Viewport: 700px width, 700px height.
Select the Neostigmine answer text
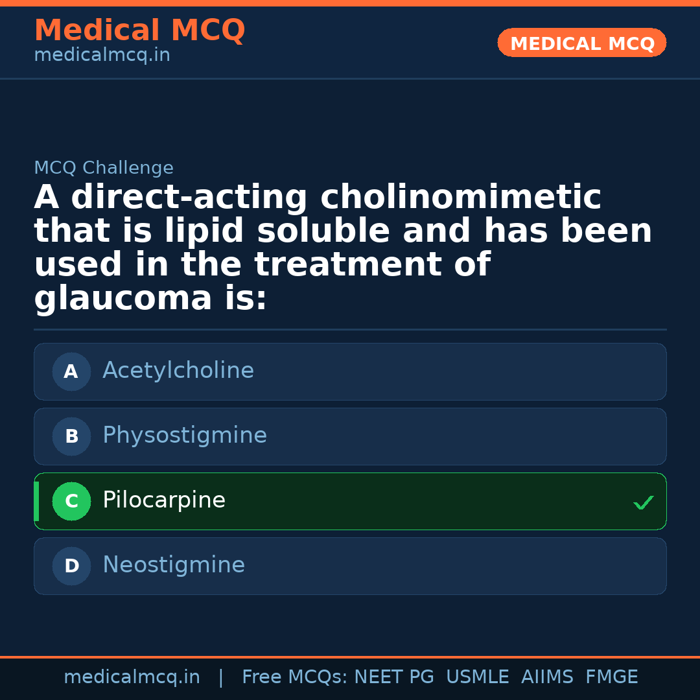click(x=174, y=565)
